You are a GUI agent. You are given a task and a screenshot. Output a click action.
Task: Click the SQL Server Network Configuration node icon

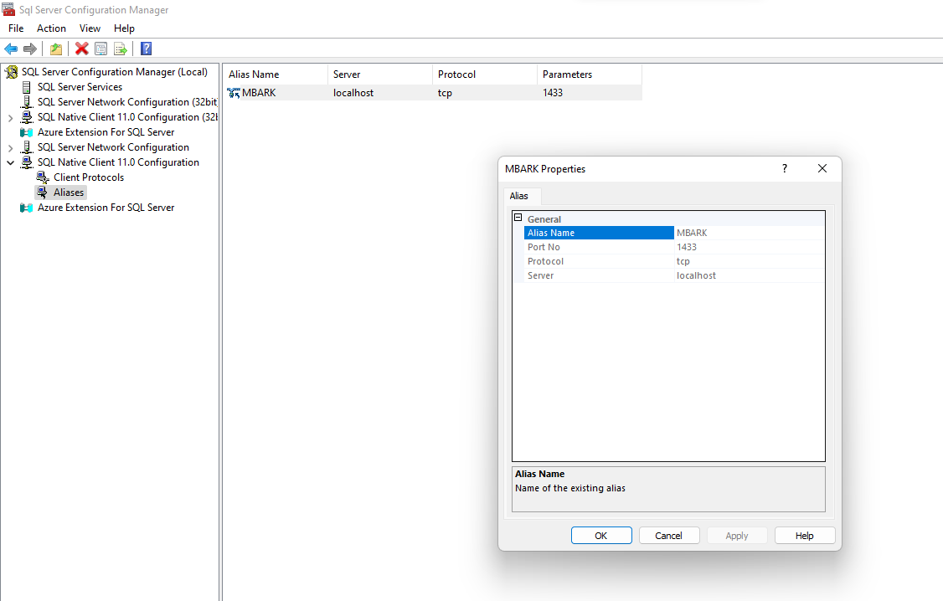click(x=27, y=147)
